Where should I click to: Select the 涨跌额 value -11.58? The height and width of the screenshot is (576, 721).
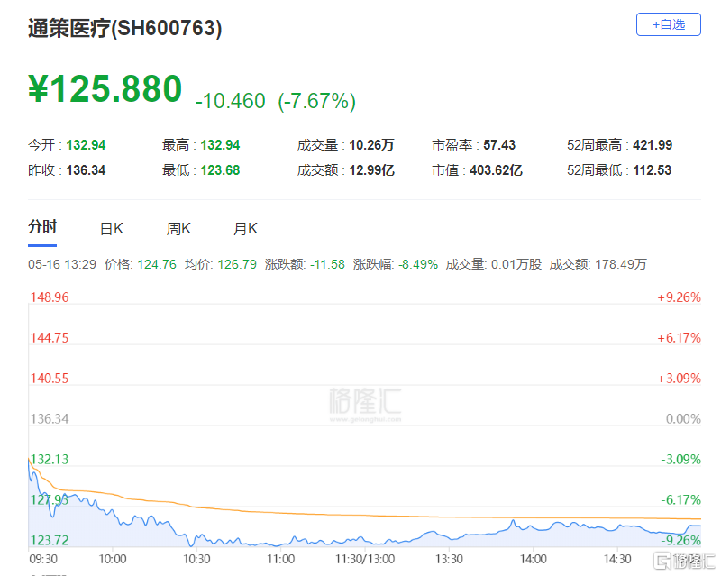[327, 264]
